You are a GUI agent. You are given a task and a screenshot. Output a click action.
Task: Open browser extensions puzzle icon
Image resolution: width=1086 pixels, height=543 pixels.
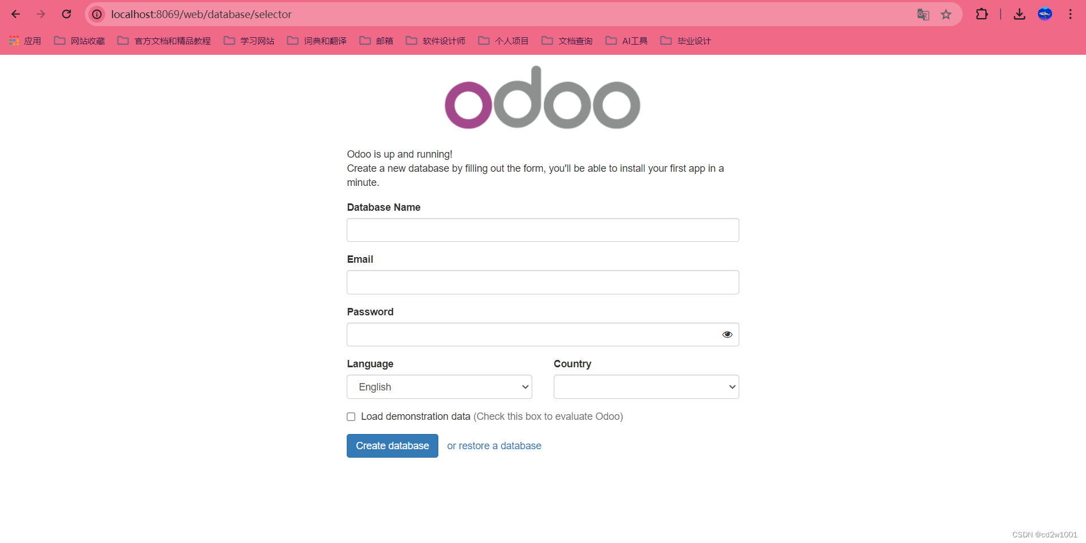[x=982, y=14]
